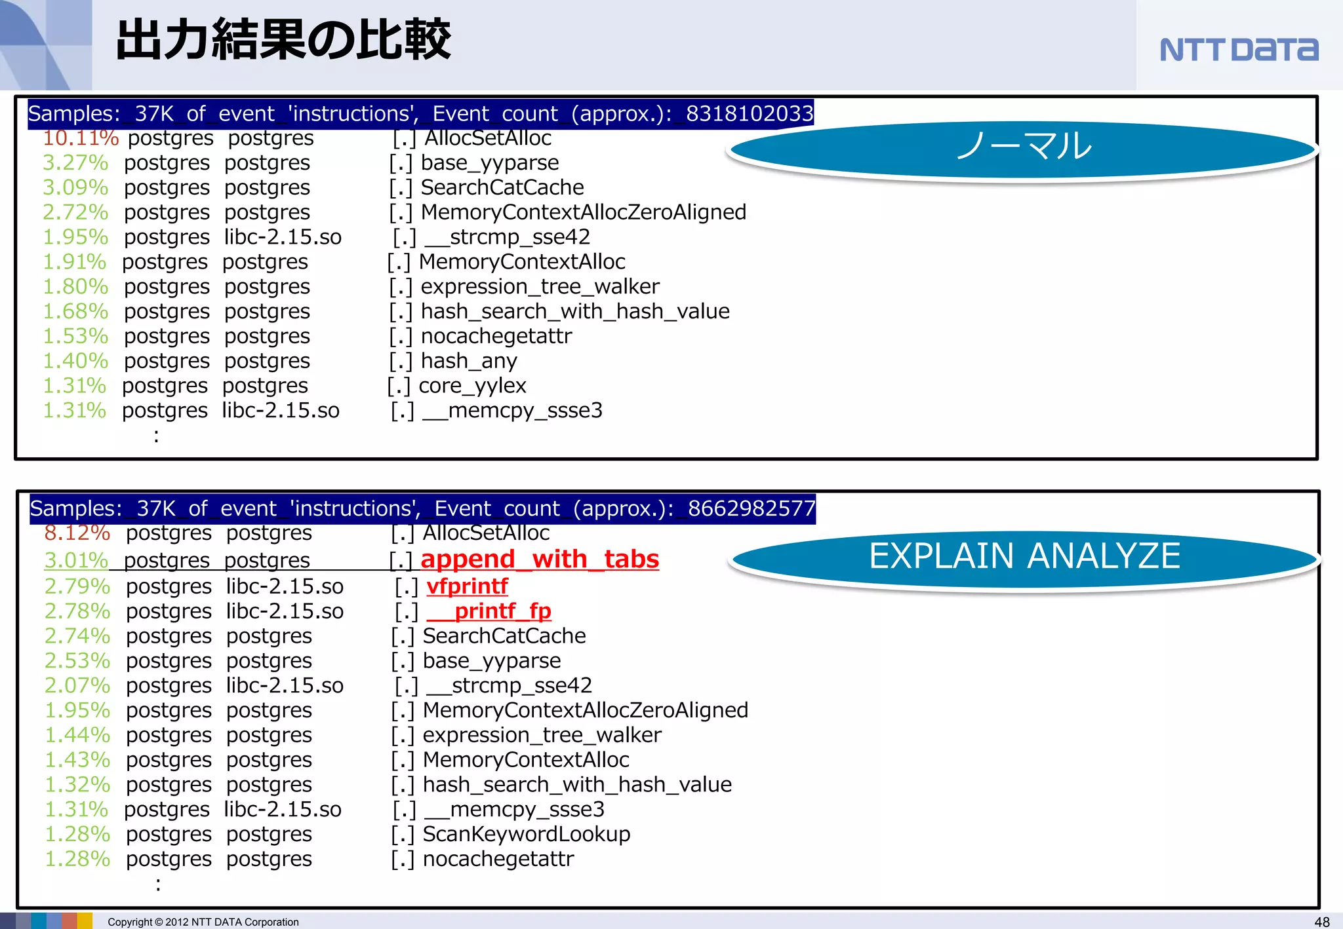The image size is (1343, 929).
Task: Click the 10.11% AllocSetAlloc percentage
Action: click(81, 138)
